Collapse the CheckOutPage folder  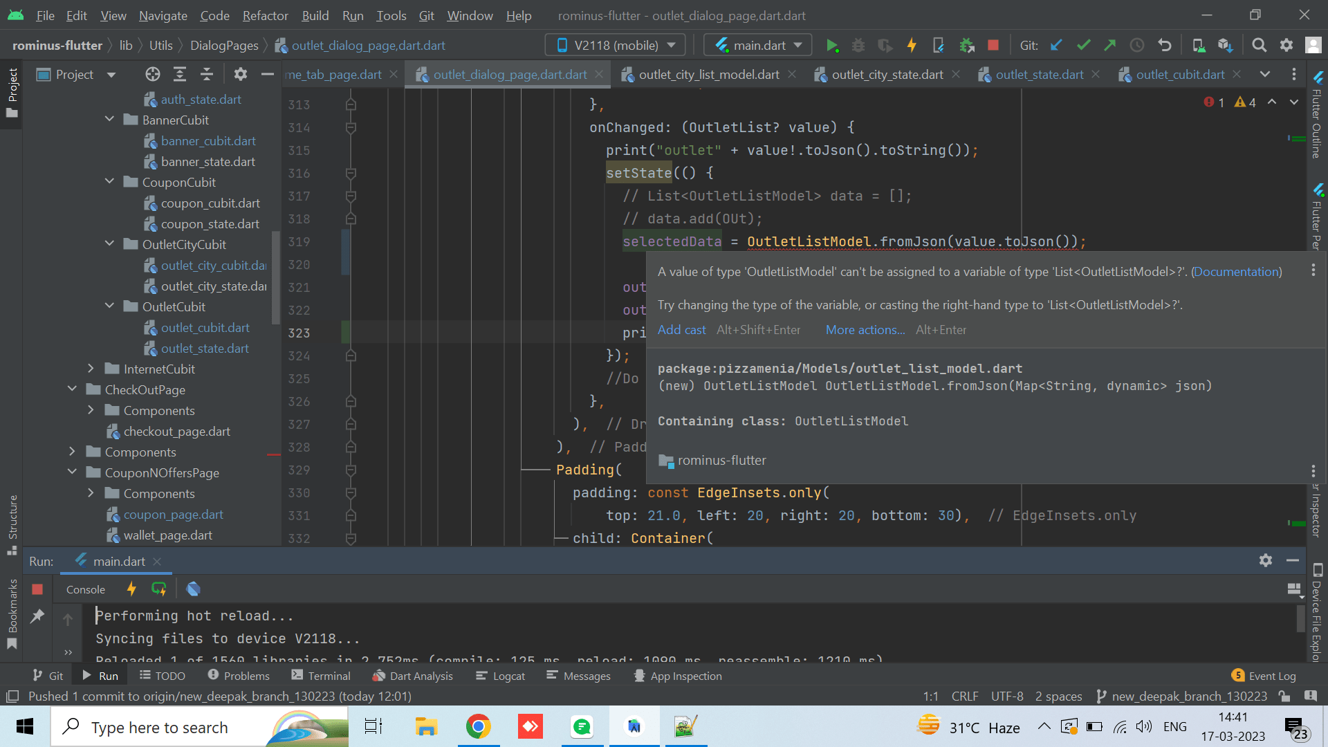pos(72,390)
